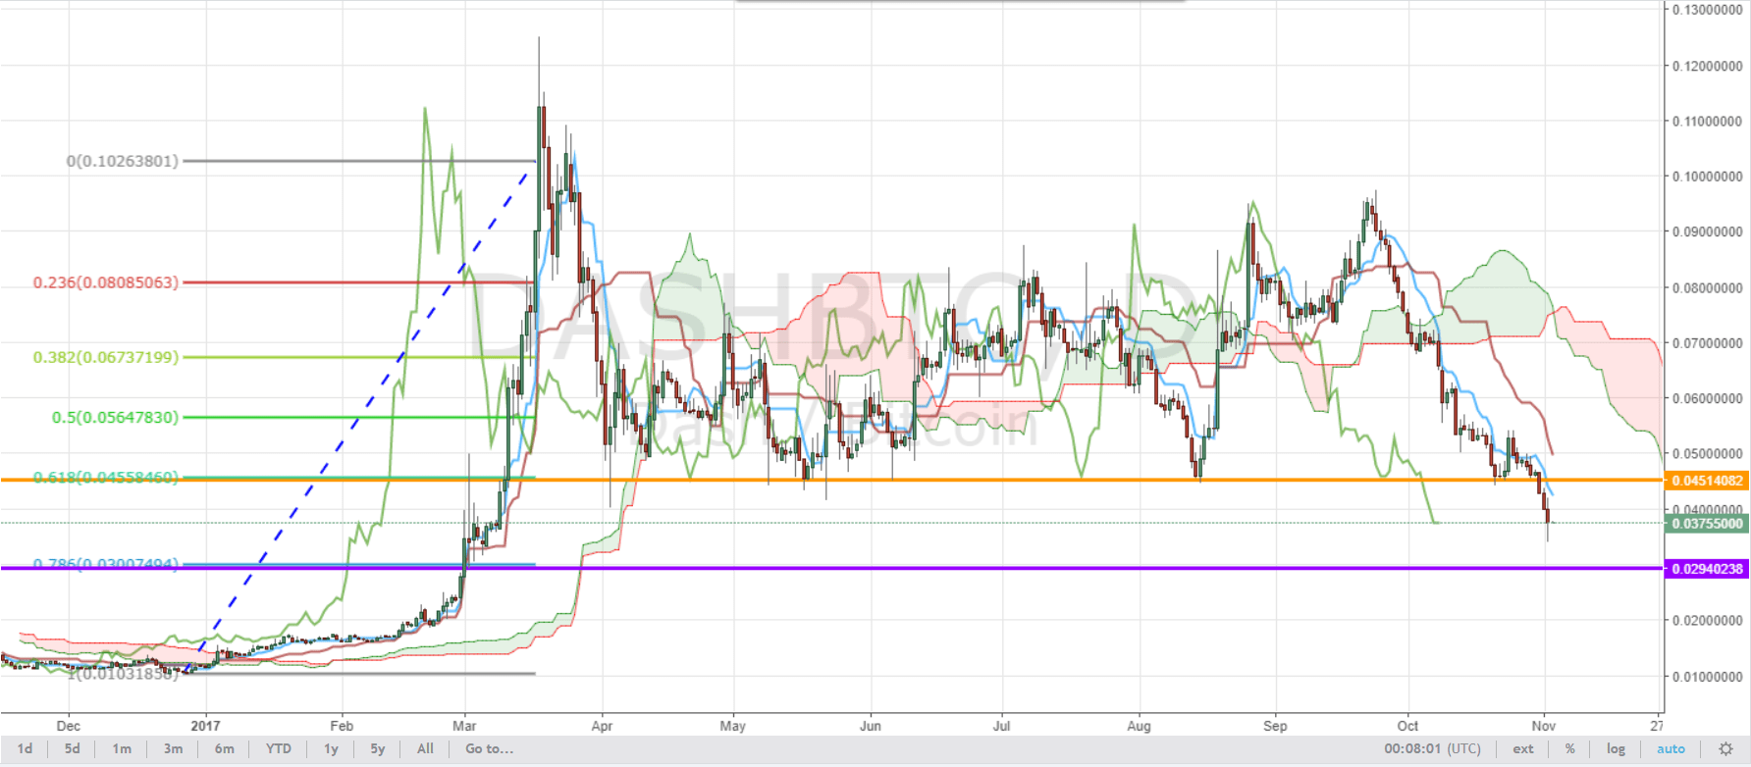
Task: Open chart settings gear icon
Action: (x=1725, y=749)
